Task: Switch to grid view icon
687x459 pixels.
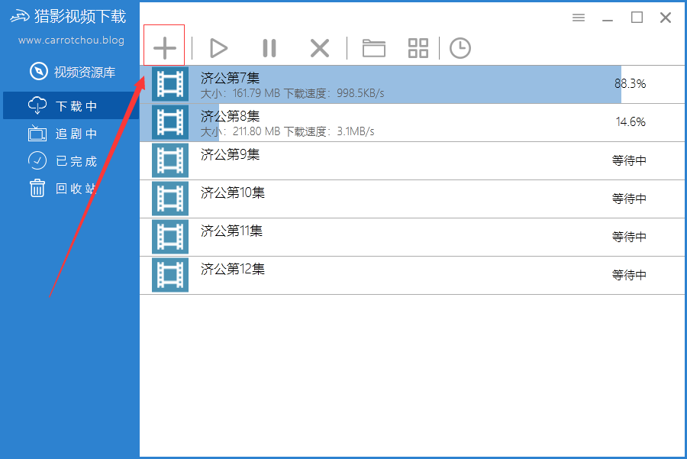Action: [x=418, y=48]
